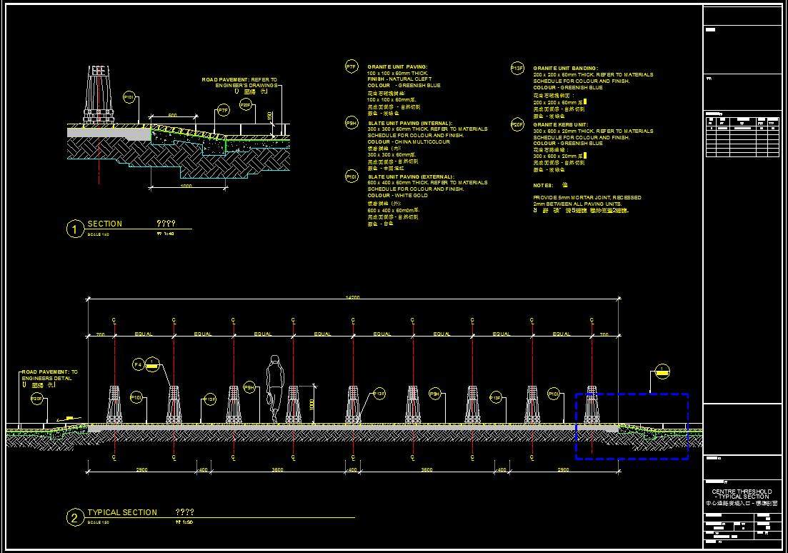Viewport: 788px width, 553px height.
Task: Click the P9H bubble beside Slate Paving (Internal)
Action: 351,123
